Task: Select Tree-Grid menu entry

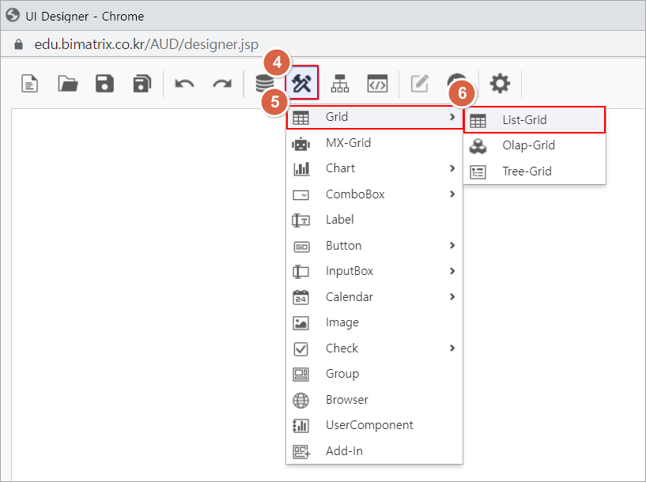Action: pos(527,171)
